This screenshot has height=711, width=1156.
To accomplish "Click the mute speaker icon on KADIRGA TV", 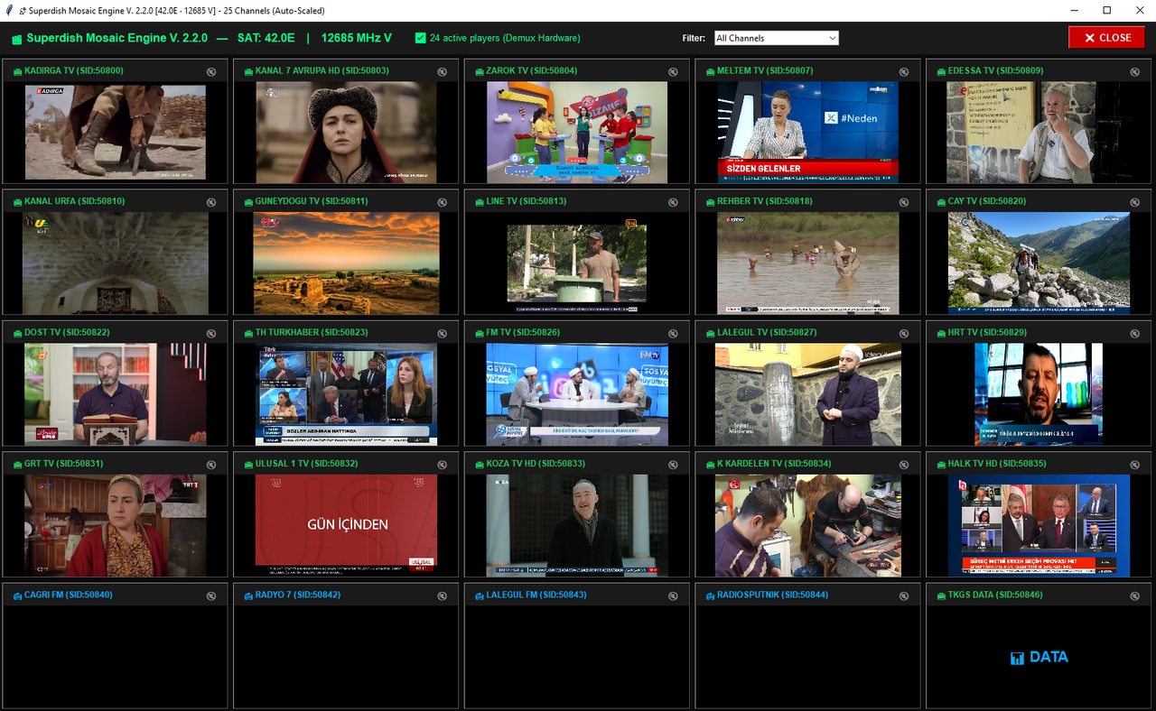I will 211,71.
